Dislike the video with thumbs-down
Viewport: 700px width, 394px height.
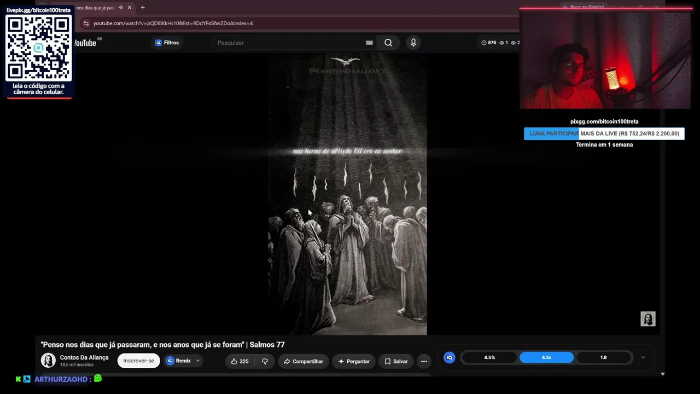265,361
